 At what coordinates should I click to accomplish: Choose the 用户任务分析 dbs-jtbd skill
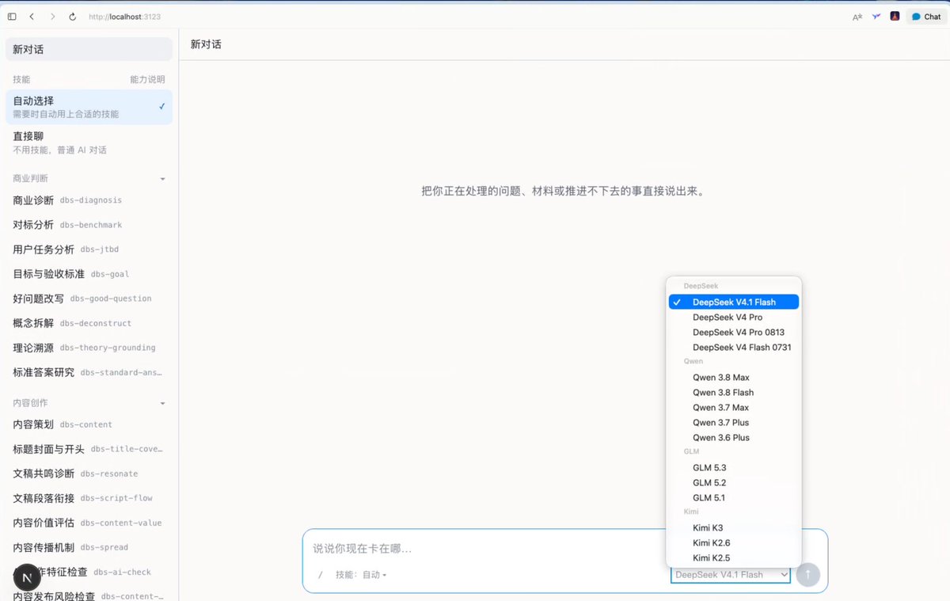coord(89,249)
